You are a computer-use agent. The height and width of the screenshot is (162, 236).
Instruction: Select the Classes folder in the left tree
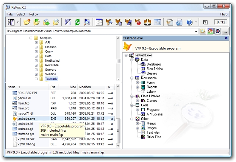tap(51, 47)
